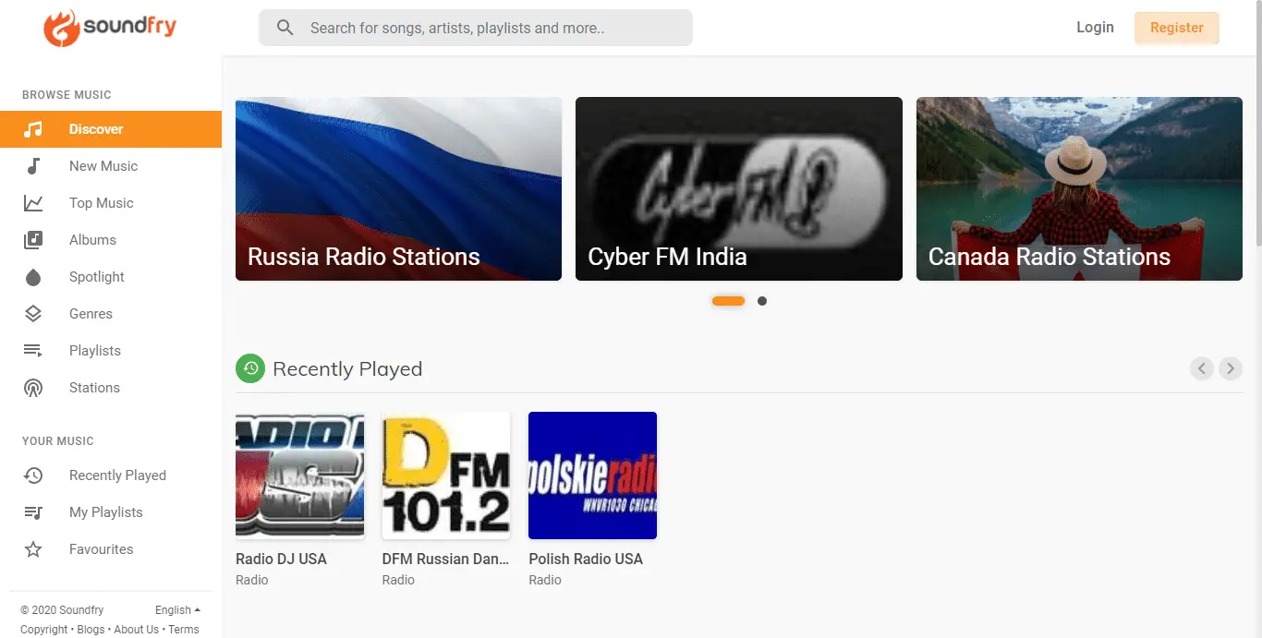Go to previous Recently Played items
The image size is (1262, 638).
pyautogui.click(x=1202, y=368)
